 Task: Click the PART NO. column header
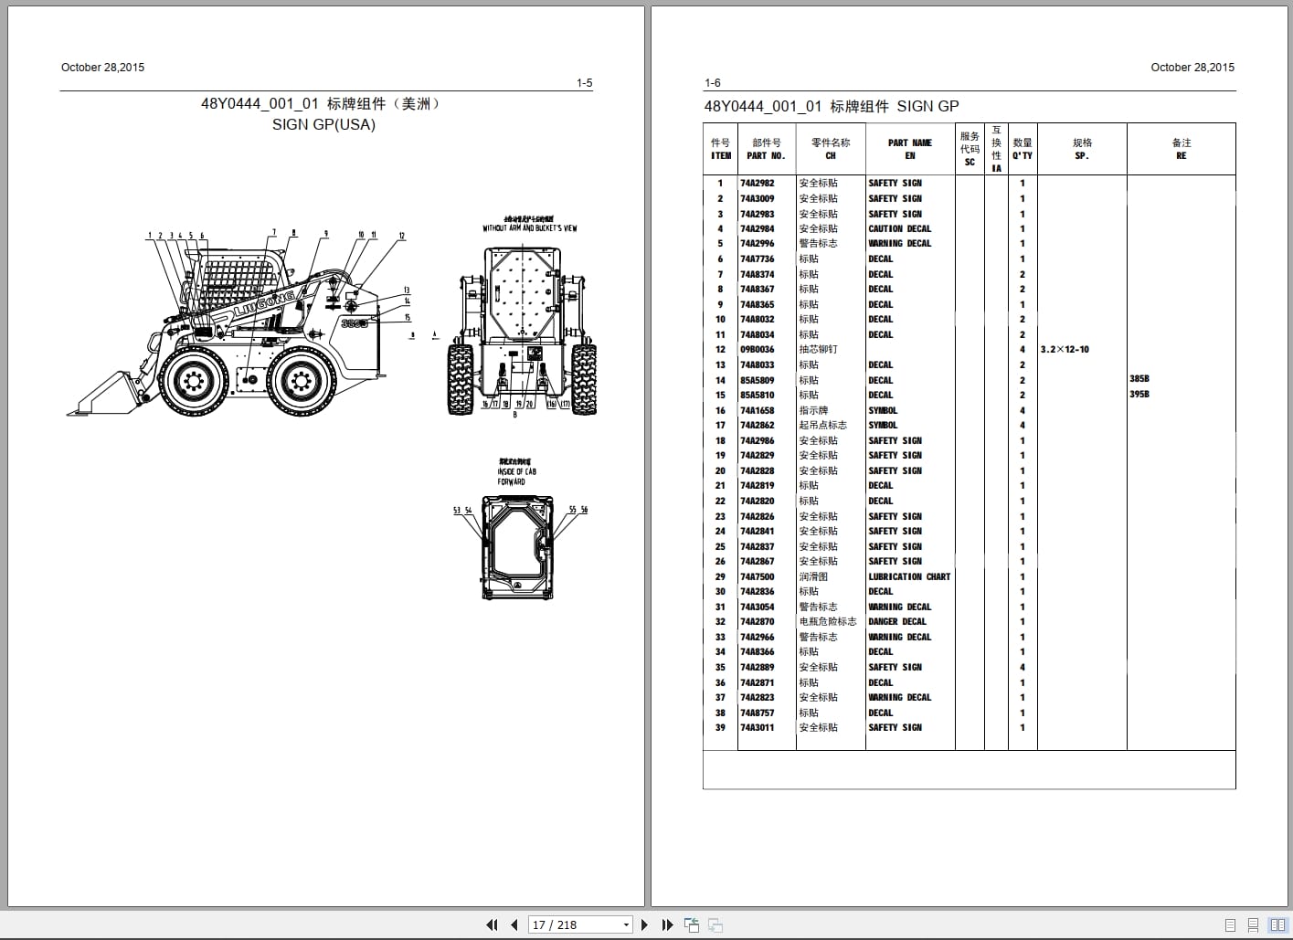[x=766, y=149]
